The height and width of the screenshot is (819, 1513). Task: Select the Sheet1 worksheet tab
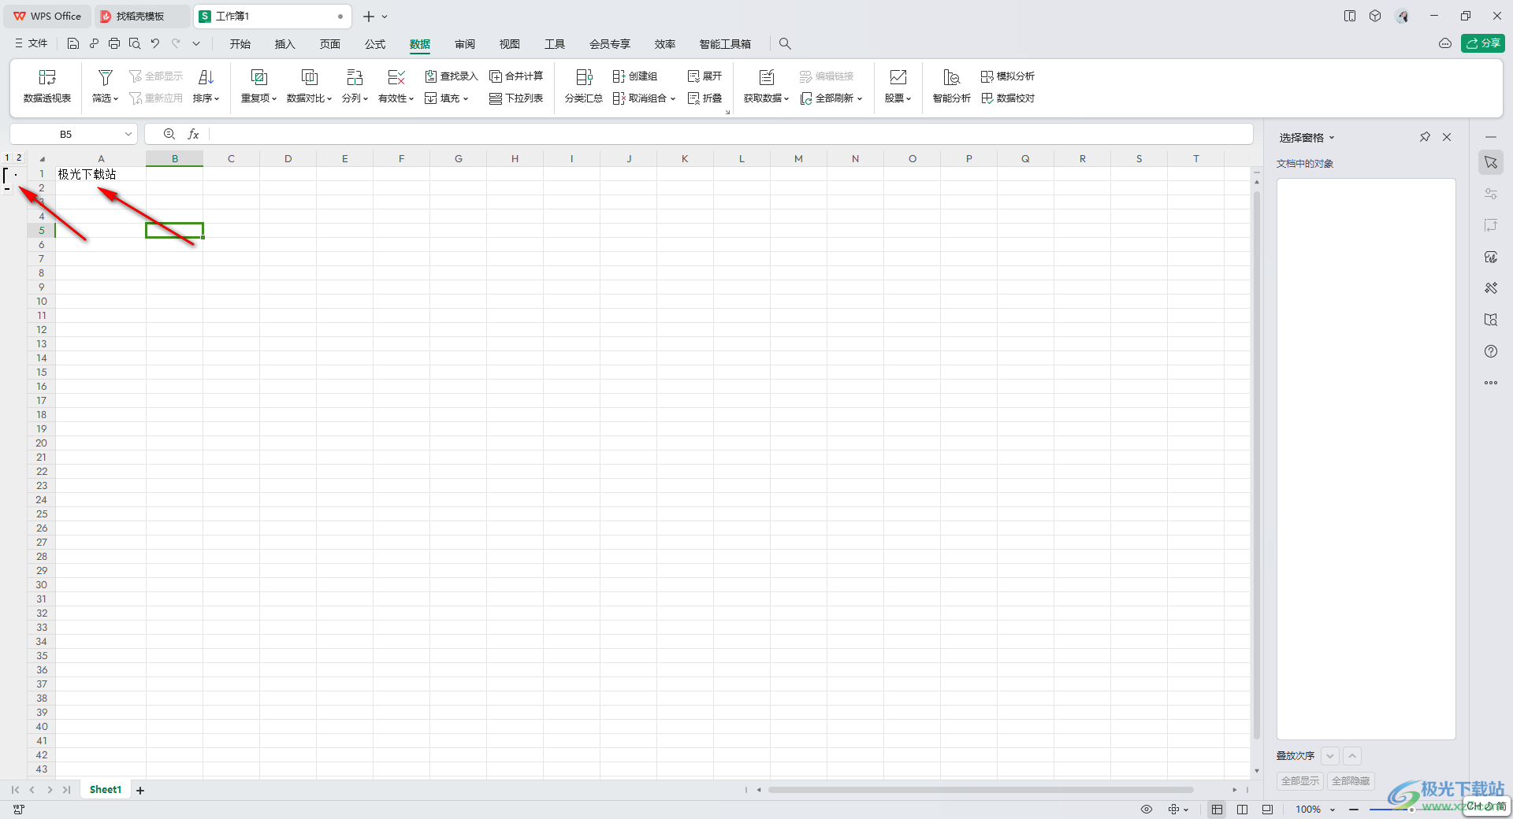[106, 790]
